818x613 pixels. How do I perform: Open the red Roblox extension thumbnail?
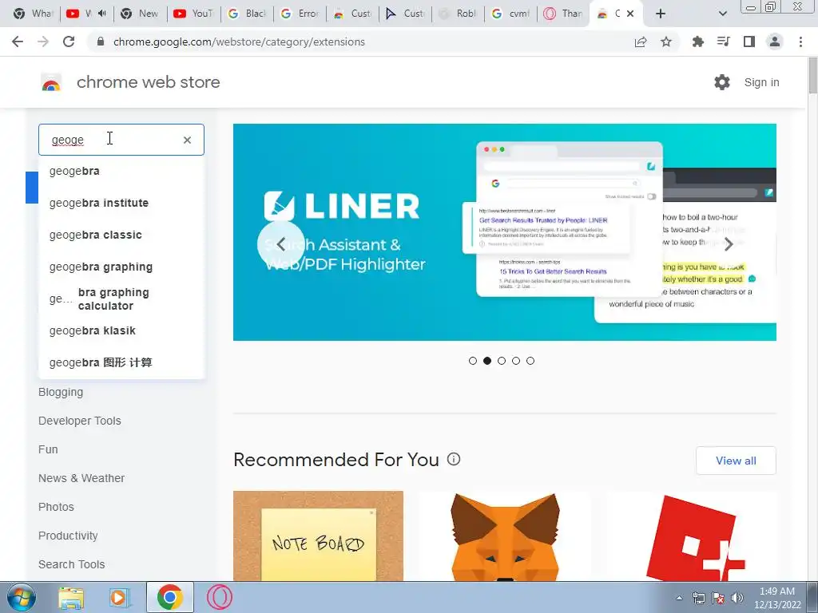pos(692,536)
